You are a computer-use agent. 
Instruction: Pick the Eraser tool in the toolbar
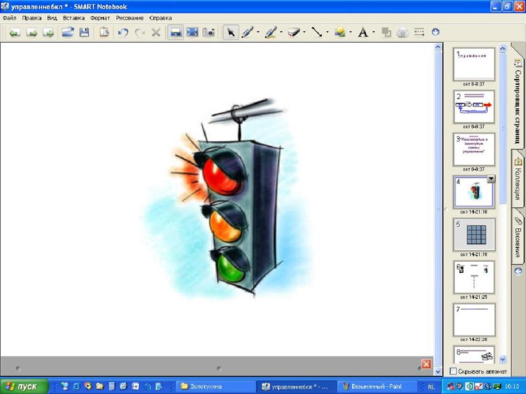(x=293, y=32)
